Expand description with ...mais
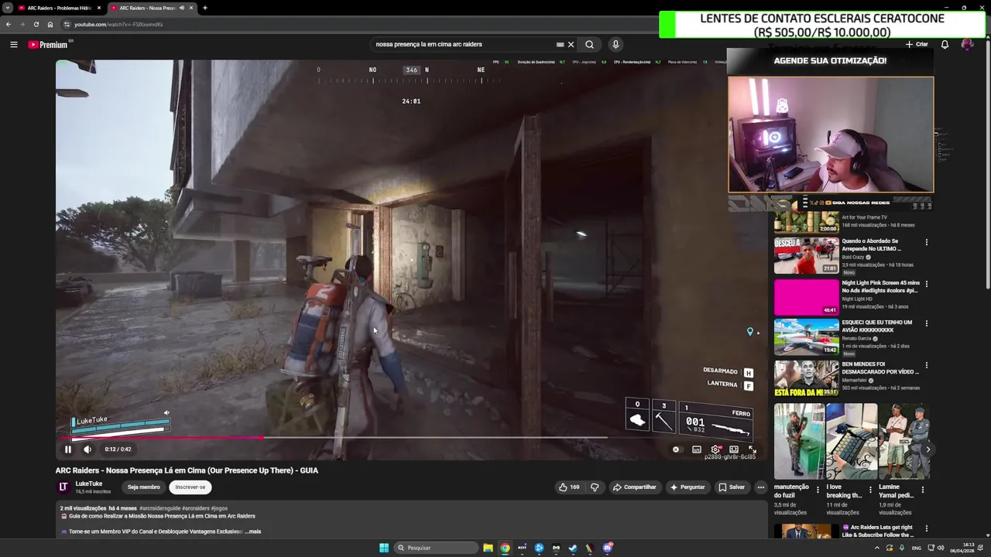Screen dimensions: 991x557 253,531
